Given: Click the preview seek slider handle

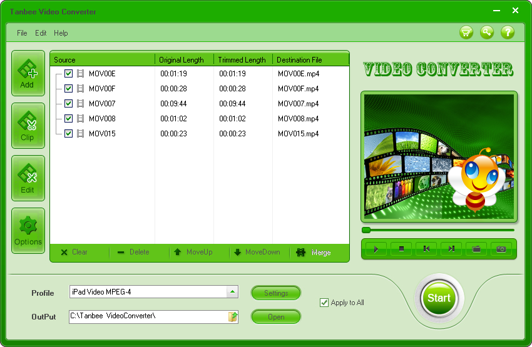Looking at the screenshot, I should click(x=366, y=230).
